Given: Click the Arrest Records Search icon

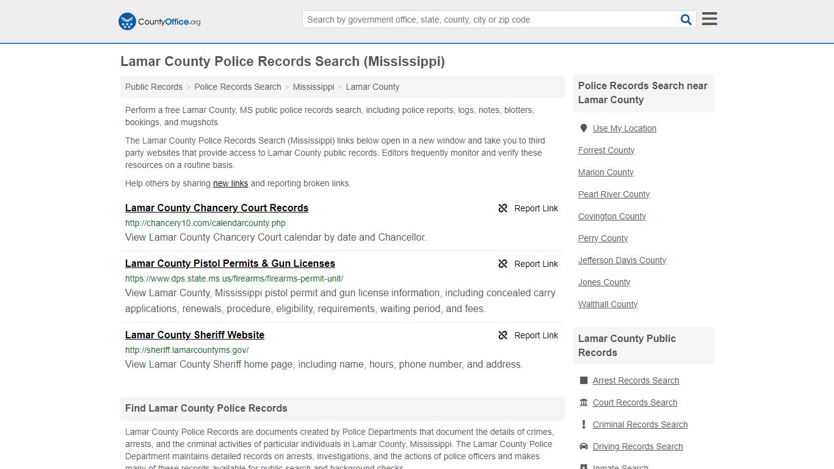Looking at the screenshot, I should pyautogui.click(x=584, y=380).
